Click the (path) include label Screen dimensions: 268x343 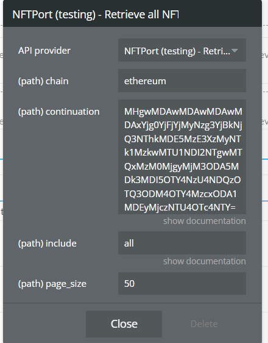click(47, 244)
